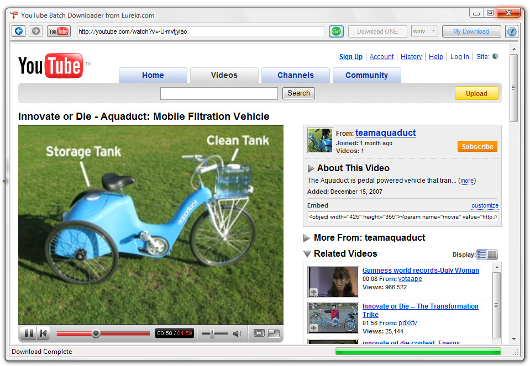Click the teamaquaduct avatar thumbnail
This screenshot has height=366, width=530.
coord(320,140)
